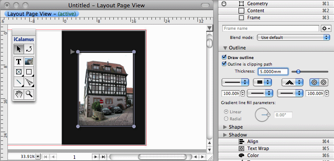Screen dimensions: 334x161
Task: Click the vertical scrollbar thumb
Action: click(x=210, y=43)
